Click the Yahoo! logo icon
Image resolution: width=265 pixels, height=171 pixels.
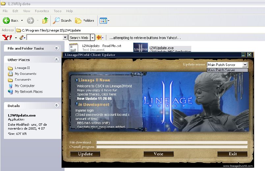pos(7,37)
